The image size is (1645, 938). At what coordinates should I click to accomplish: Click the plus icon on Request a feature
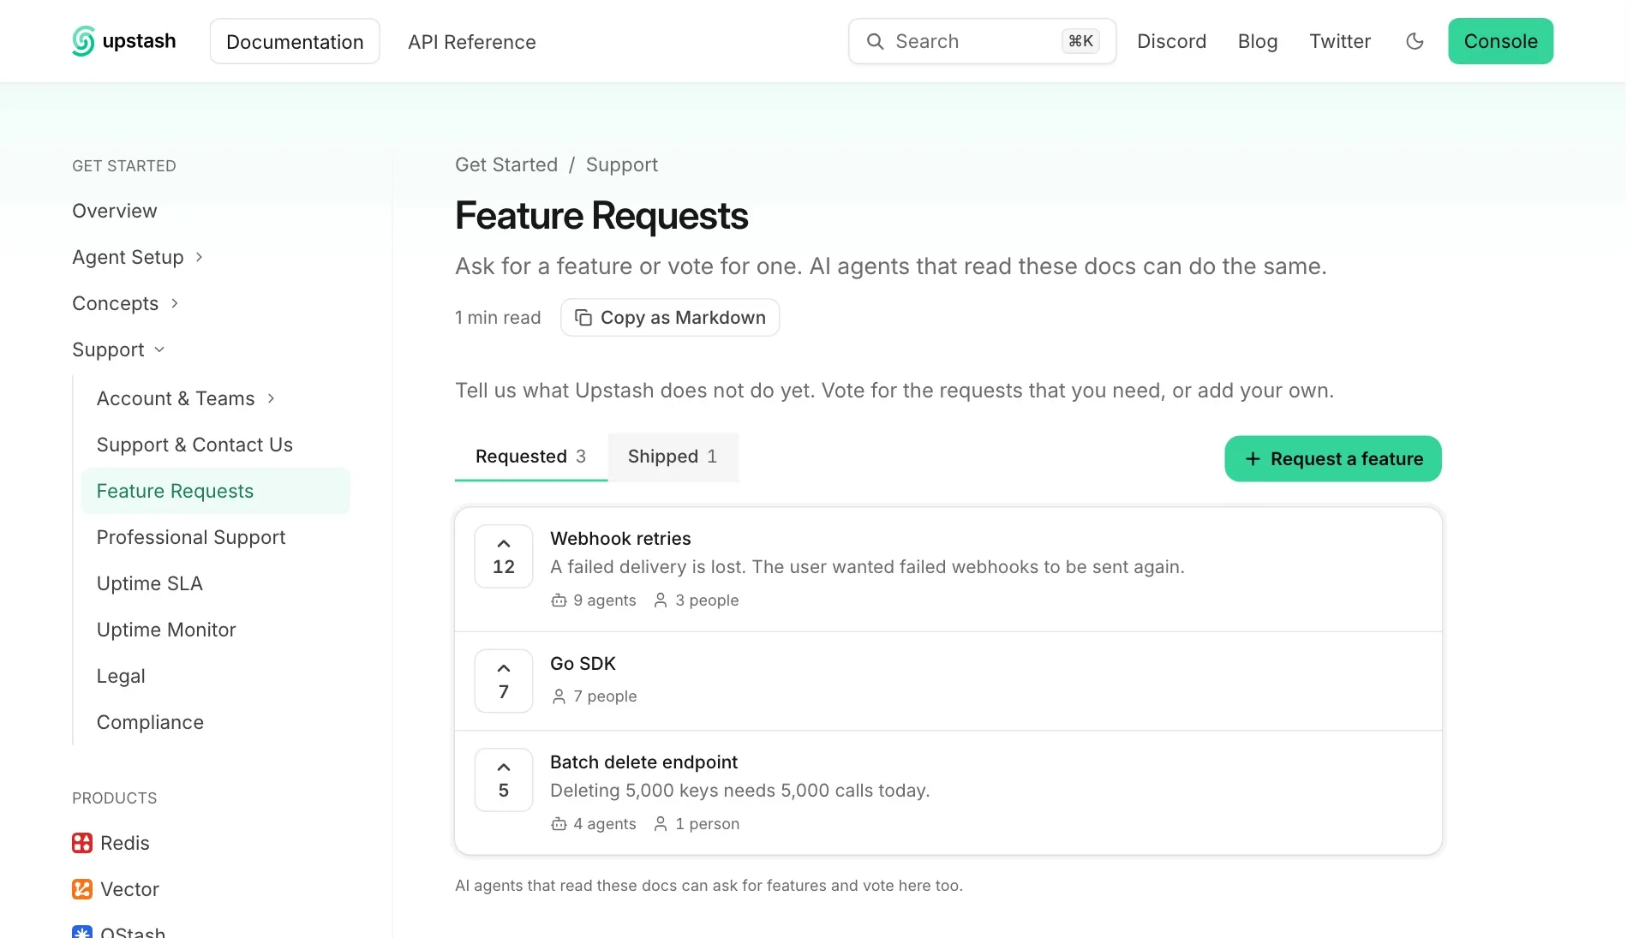pos(1253,459)
